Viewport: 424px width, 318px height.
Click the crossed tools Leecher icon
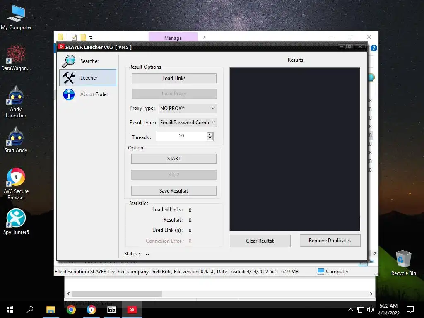[69, 78]
